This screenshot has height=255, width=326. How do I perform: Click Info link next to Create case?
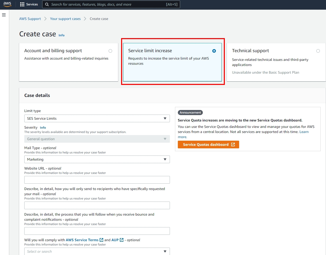pos(62,35)
